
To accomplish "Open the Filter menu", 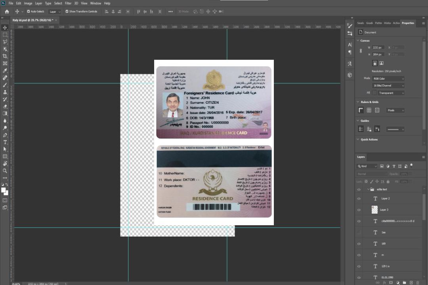I will (x=68, y=3).
